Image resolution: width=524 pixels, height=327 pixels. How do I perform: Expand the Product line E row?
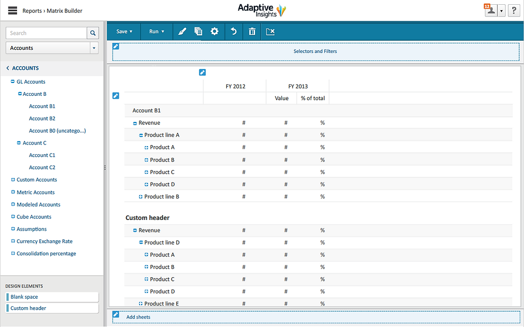[x=141, y=303]
